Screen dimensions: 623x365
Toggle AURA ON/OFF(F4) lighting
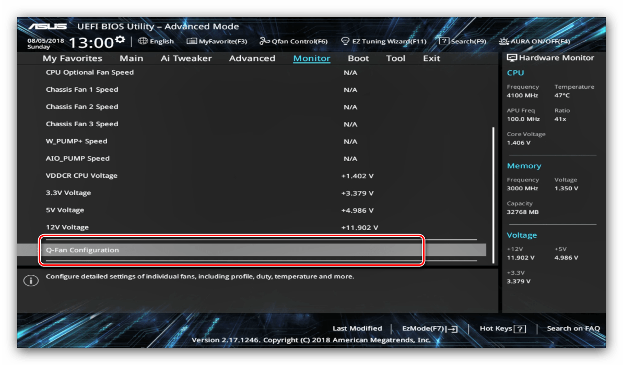point(534,41)
